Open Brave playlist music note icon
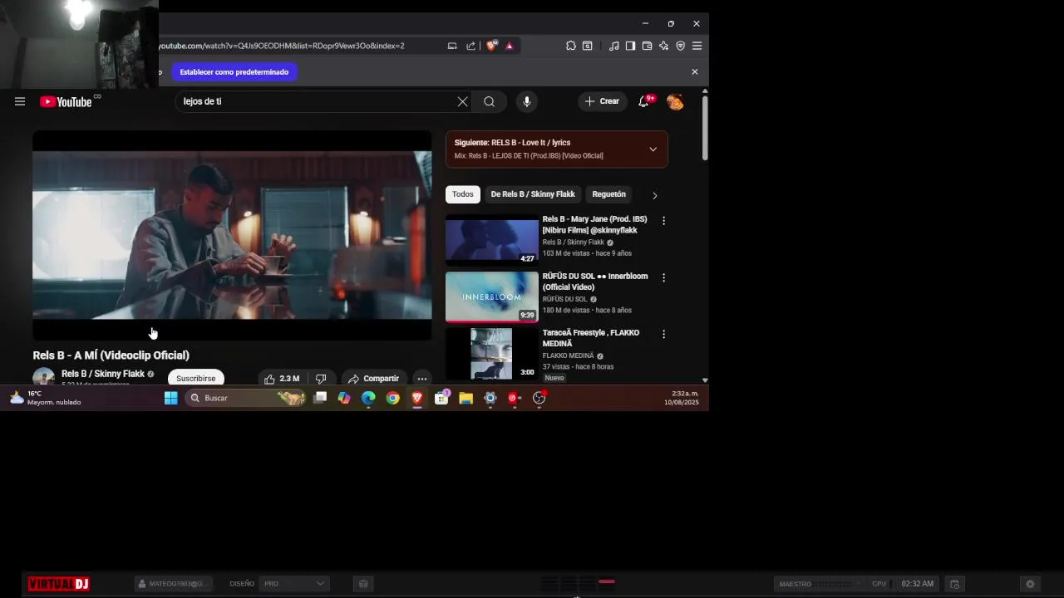 [x=613, y=46]
